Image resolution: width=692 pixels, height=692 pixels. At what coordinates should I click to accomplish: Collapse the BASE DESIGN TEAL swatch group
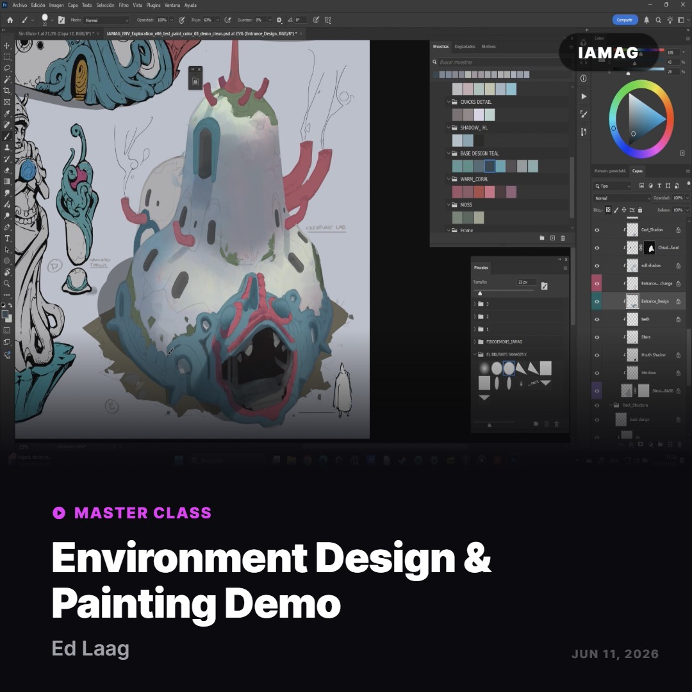point(449,153)
